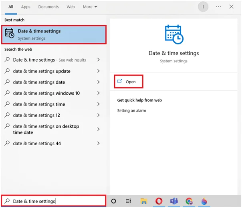Launch File Explorer from the taskbar
Viewport: 242px width, 208px height.
click(144, 201)
